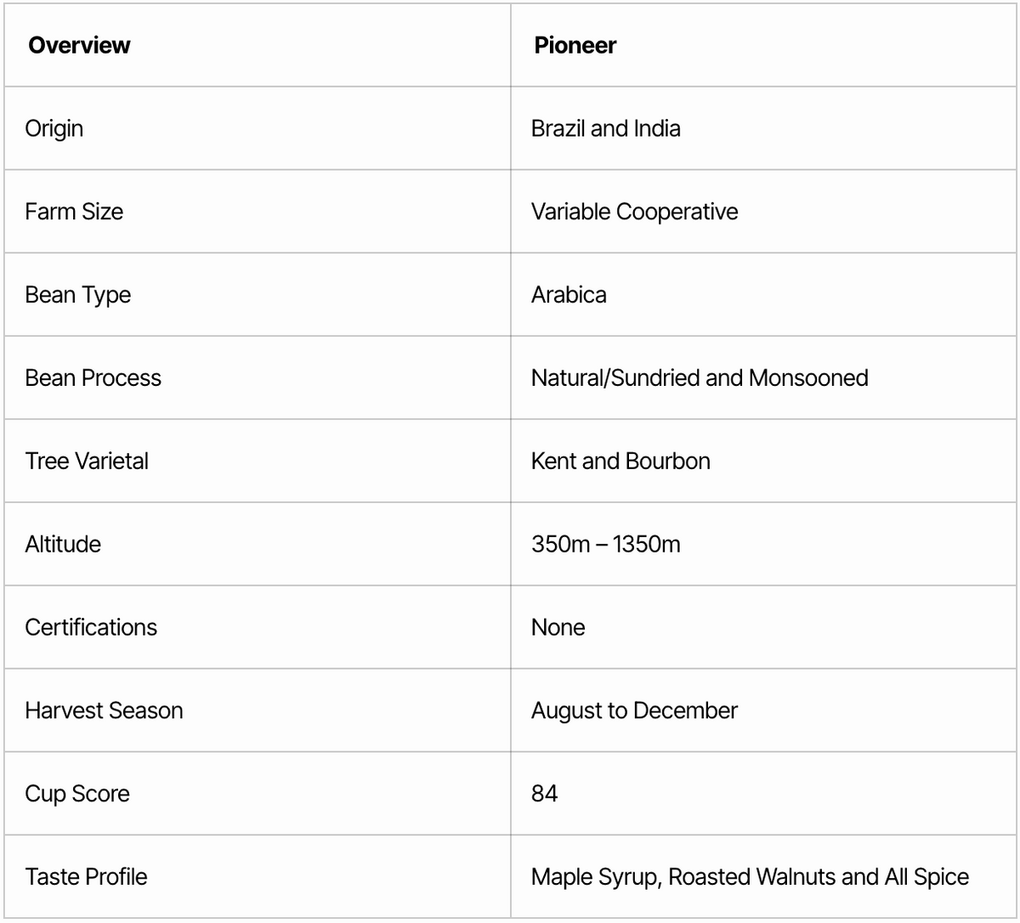Click the Arabica cell
This screenshot has height=923, width=1020.
pyautogui.click(x=569, y=295)
